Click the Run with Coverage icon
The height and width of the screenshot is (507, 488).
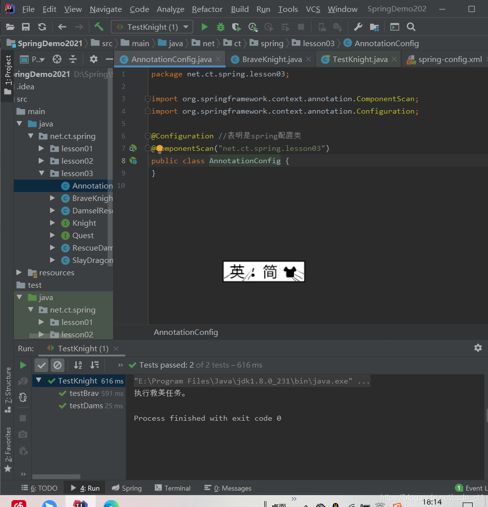237,27
